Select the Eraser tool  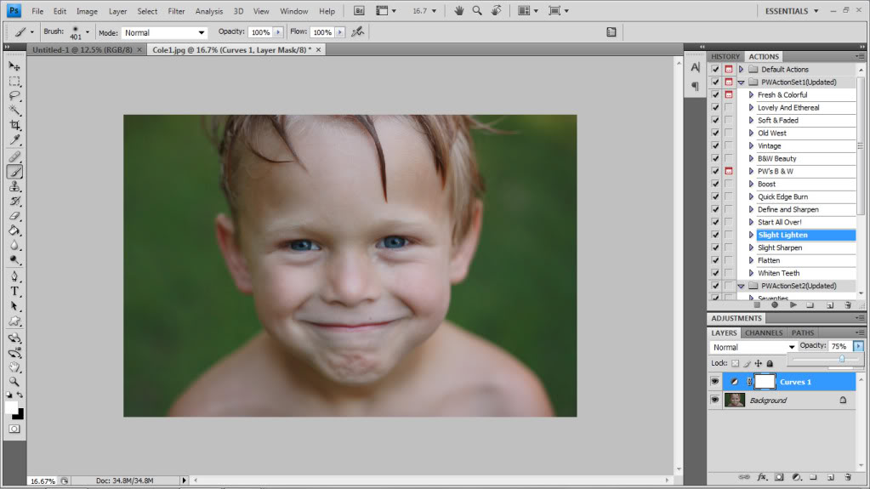coord(14,216)
